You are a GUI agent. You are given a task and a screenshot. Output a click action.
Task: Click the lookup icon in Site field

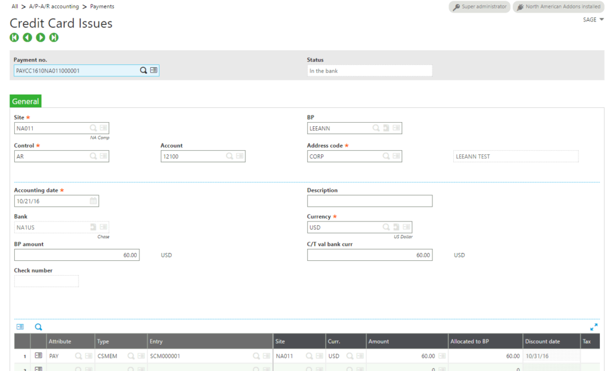[93, 128]
